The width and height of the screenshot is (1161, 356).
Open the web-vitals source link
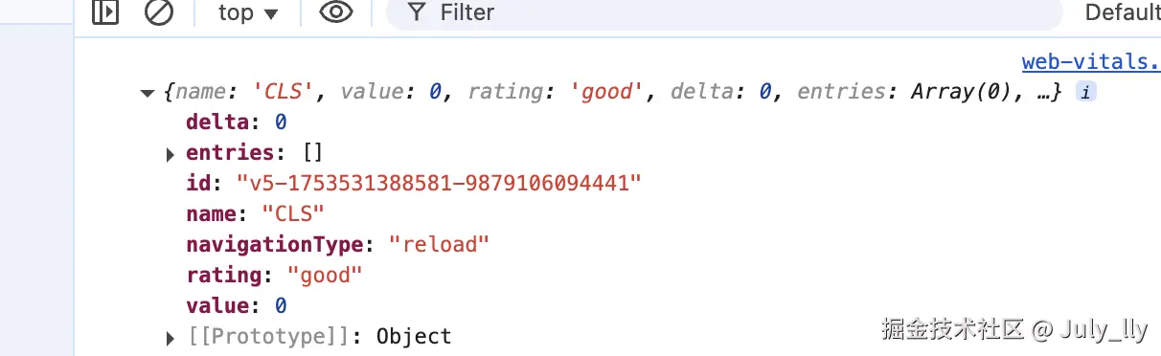pos(1091,62)
